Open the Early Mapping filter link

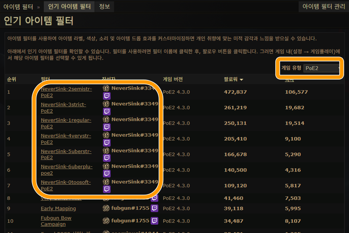point(58,208)
